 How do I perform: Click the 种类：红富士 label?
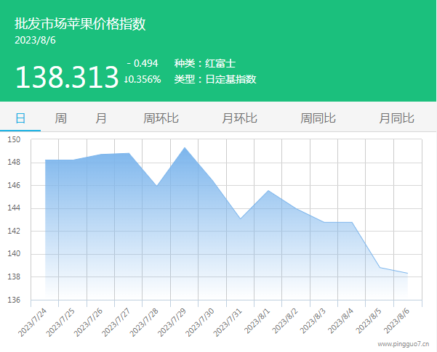pyautogui.click(x=204, y=64)
